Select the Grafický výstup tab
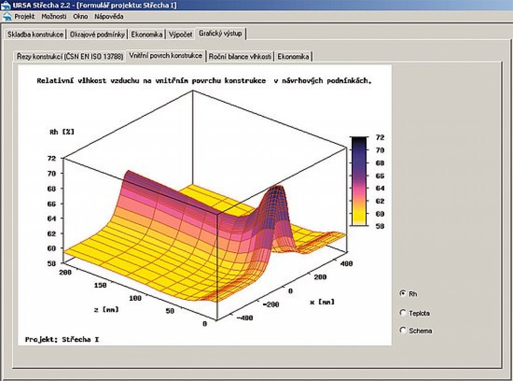This screenshot has height=381, width=513. [220, 34]
